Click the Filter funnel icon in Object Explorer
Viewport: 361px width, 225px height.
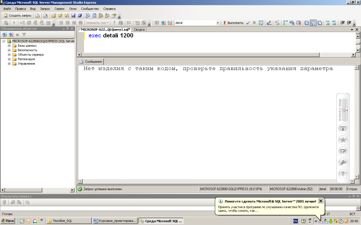[x=24, y=35]
